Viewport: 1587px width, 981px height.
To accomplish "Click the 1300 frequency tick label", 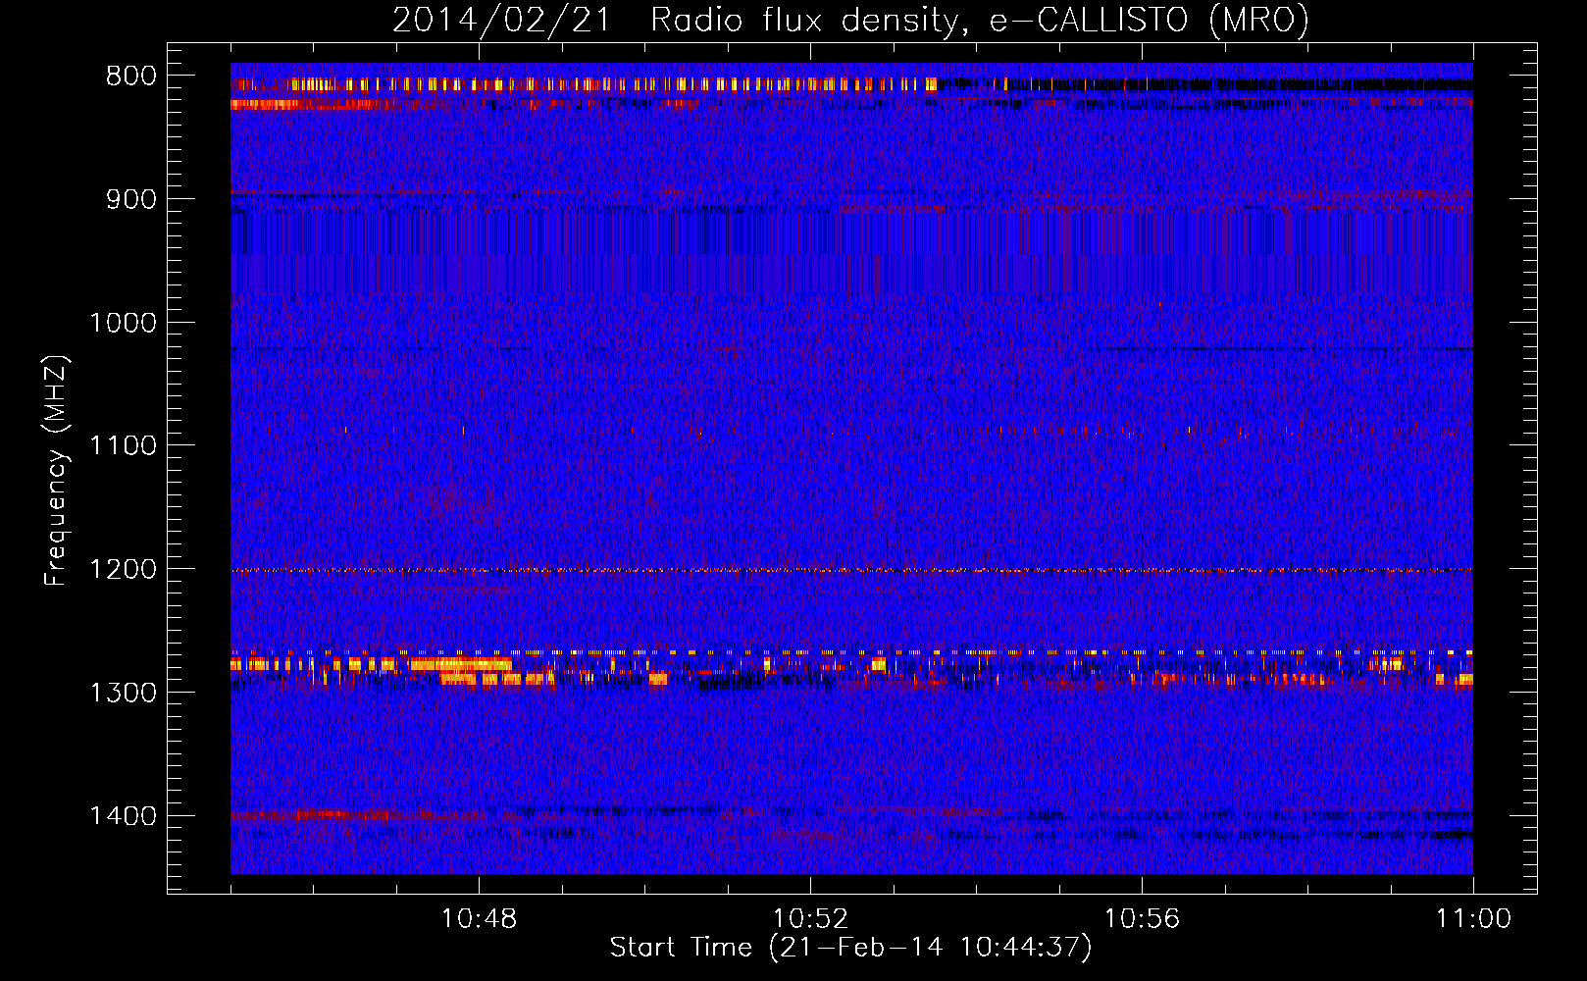I will click(x=123, y=693).
